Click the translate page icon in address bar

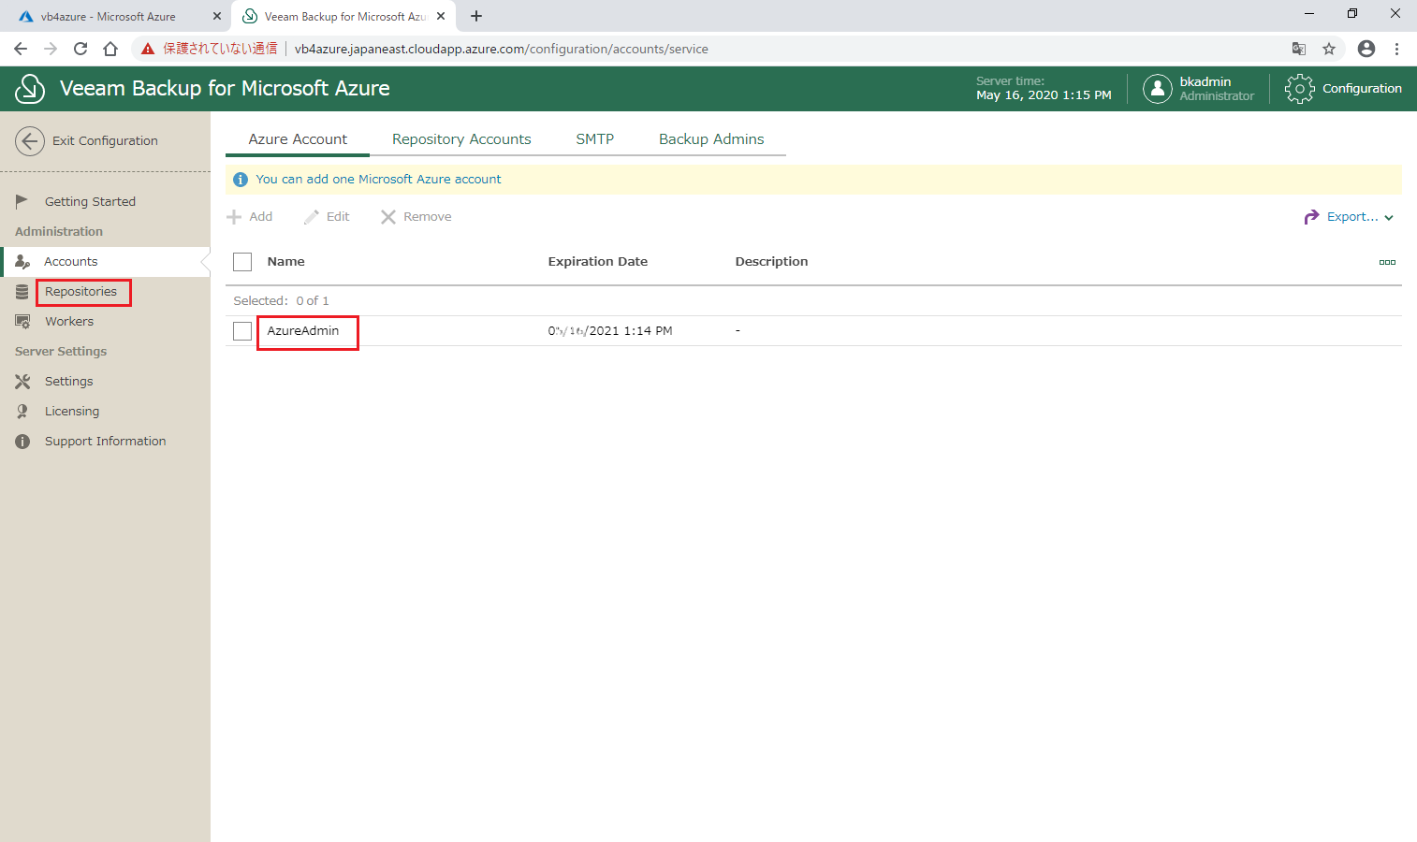tap(1299, 49)
